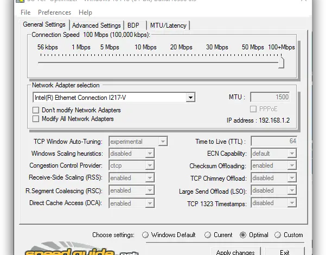This screenshot has height=255, width=326.
Task: Open TCP 1323 Timestamps dropdown
Action: point(292,203)
